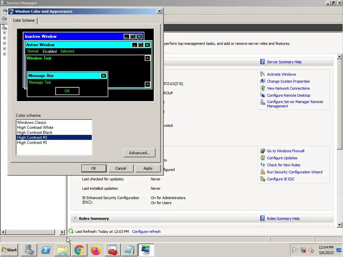Open the Activate Windows link
Viewport: 343px width, 257px height.
(x=281, y=74)
